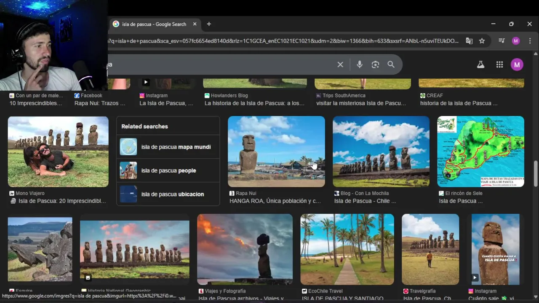The image size is (539, 303).
Task: Click 'historia de la isla de Pascua' CREAF title
Action: tap(459, 103)
